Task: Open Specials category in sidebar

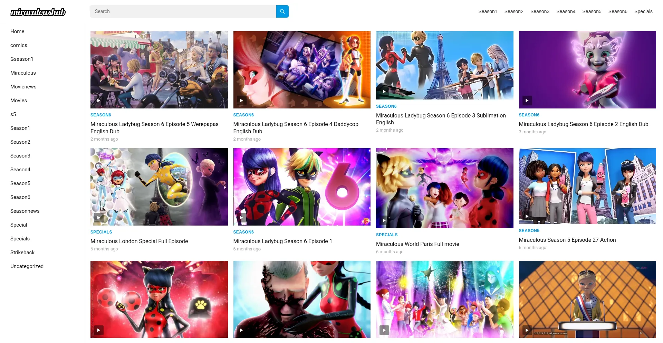Action: [20, 239]
